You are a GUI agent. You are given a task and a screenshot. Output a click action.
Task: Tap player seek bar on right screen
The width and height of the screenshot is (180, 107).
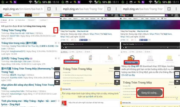[x=143, y=47]
